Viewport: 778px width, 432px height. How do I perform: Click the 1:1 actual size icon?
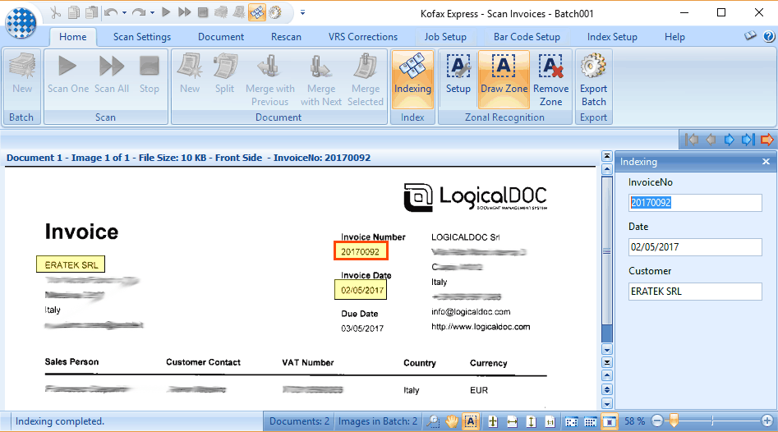550,421
